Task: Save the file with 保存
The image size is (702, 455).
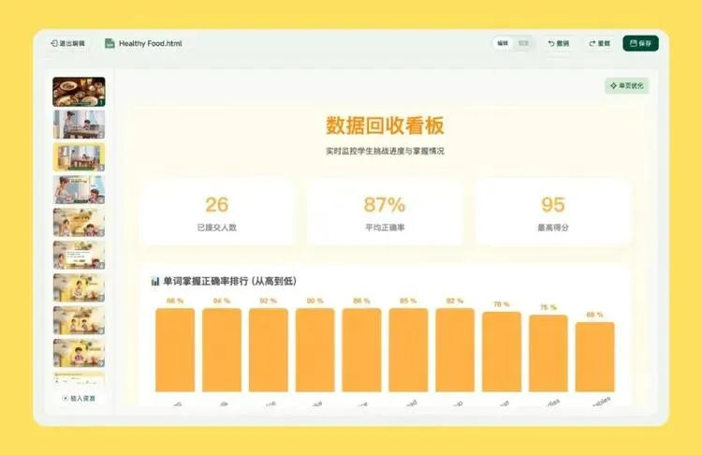Action: pos(640,43)
